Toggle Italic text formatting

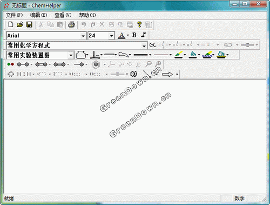pyautogui.click(x=144, y=35)
